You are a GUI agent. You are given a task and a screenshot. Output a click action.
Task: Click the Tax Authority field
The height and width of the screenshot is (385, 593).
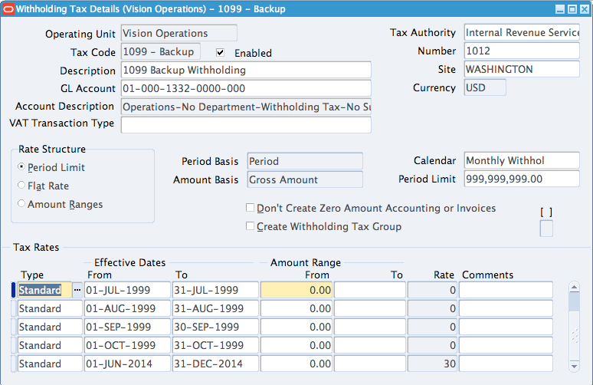point(522,32)
